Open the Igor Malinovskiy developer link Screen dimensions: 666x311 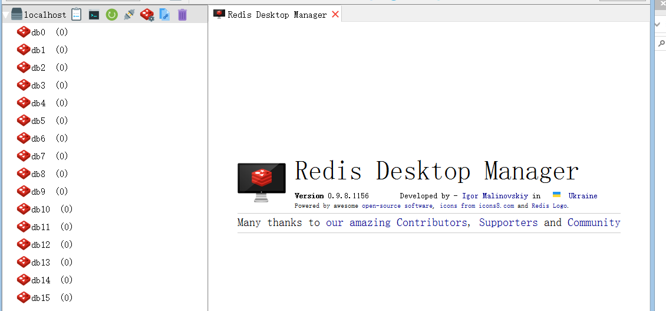(495, 196)
